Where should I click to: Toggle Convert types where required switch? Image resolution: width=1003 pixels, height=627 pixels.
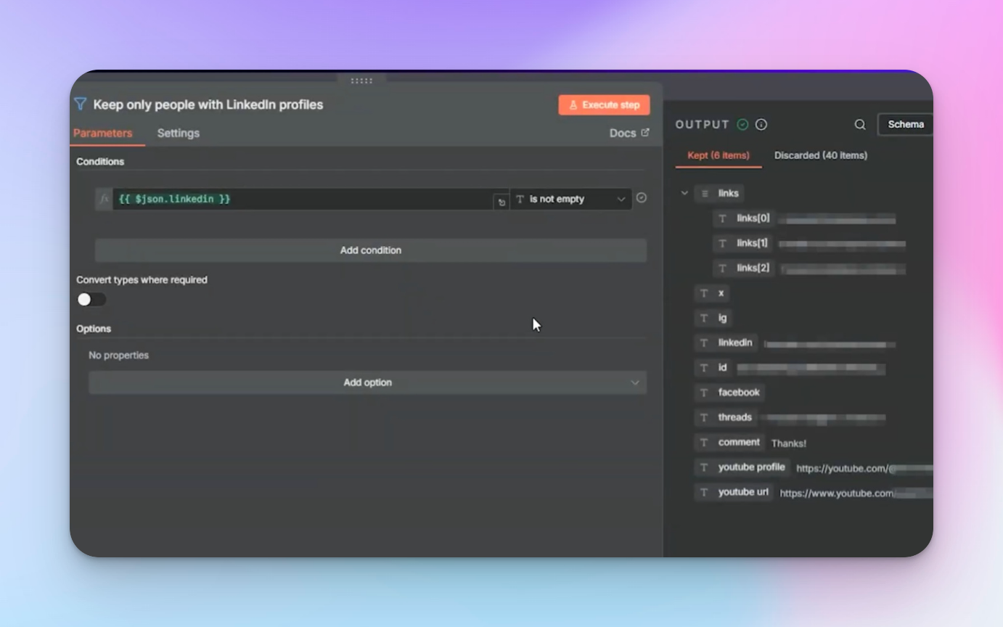coord(91,299)
